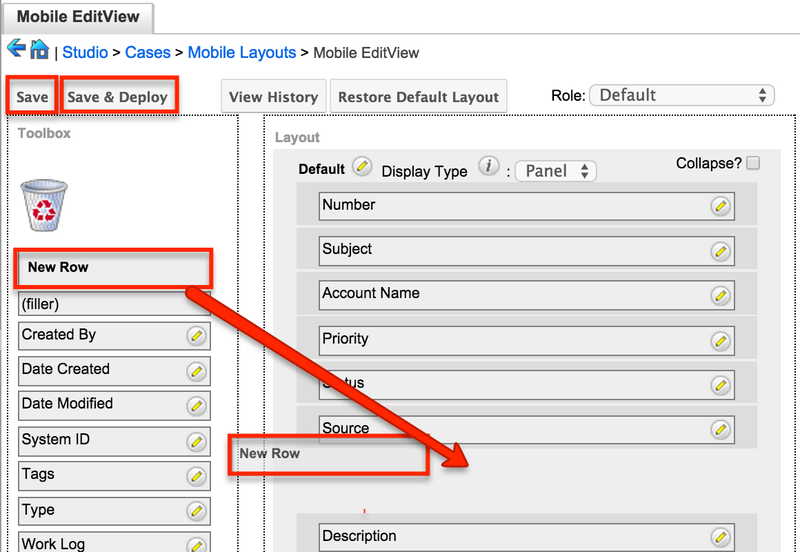The image size is (800, 552).
Task: Open the Mobile Layouts breadcrumb link
Action: [242, 52]
